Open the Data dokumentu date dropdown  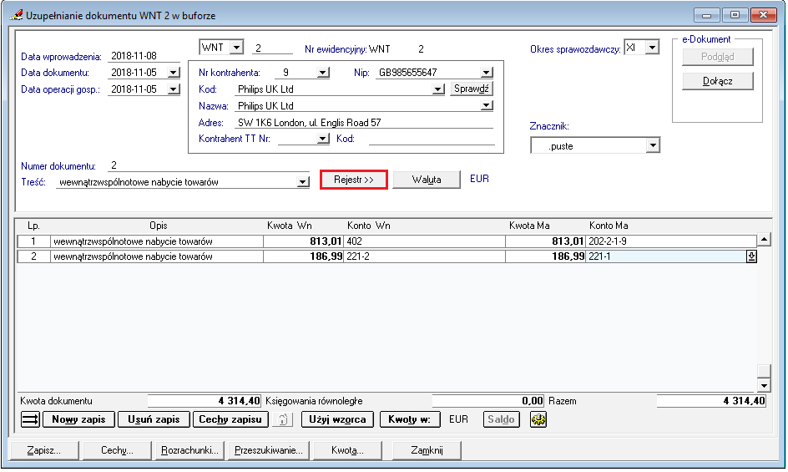tap(174, 73)
